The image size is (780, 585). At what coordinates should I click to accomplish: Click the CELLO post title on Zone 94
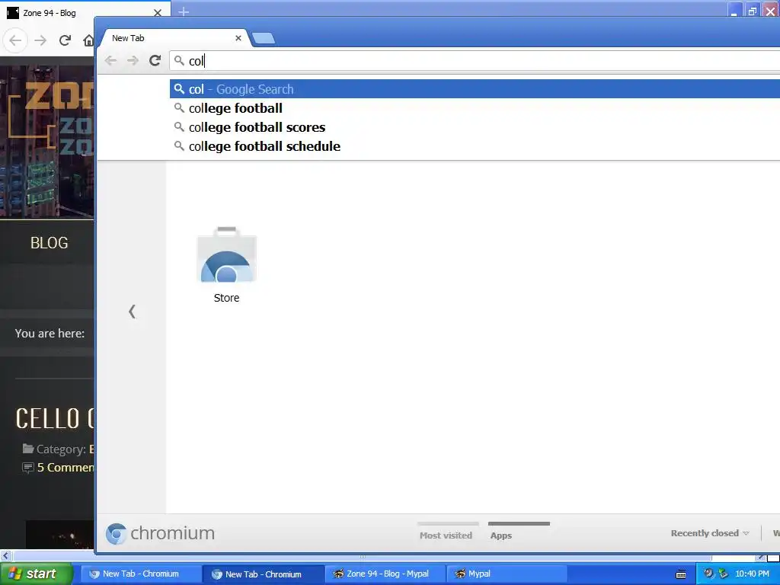(55, 418)
